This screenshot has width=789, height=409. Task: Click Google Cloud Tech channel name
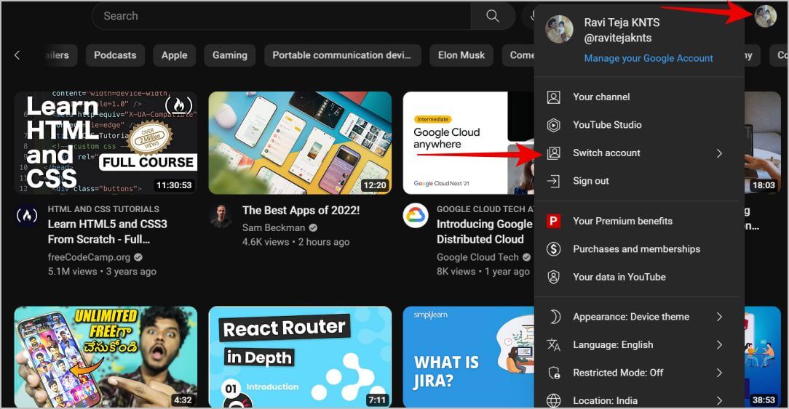point(477,257)
